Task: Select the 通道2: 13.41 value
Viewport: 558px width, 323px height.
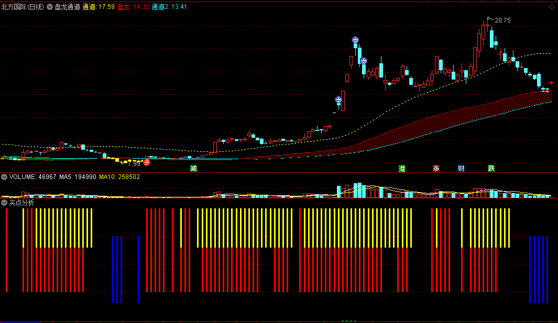Action: click(169, 7)
